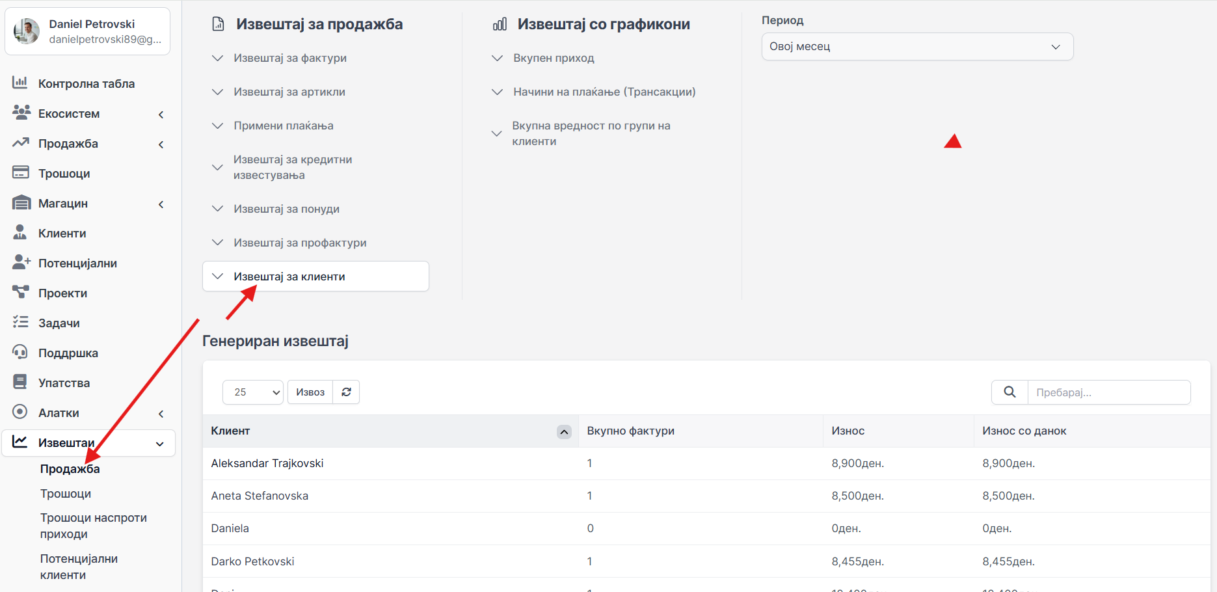Image resolution: width=1217 pixels, height=592 pixels.
Task: Expand Извештај за фактури section
Action: [x=289, y=58]
